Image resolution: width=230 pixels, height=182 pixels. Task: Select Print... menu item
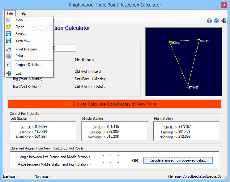pos(29,56)
